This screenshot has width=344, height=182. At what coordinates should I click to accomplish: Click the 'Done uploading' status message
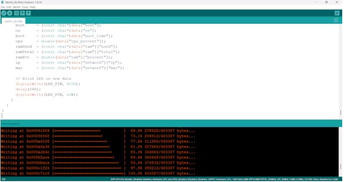click(10, 124)
